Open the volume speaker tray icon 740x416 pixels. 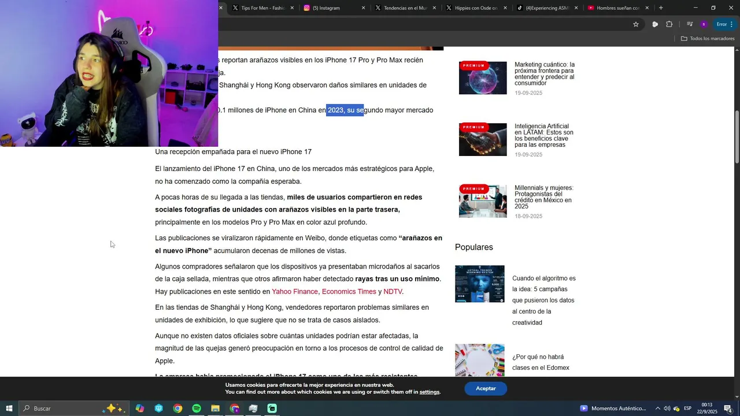pyautogui.click(x=667, y=408)
